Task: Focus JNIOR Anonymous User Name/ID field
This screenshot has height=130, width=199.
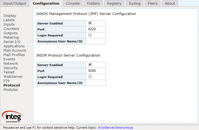Action: pos(96,83)
